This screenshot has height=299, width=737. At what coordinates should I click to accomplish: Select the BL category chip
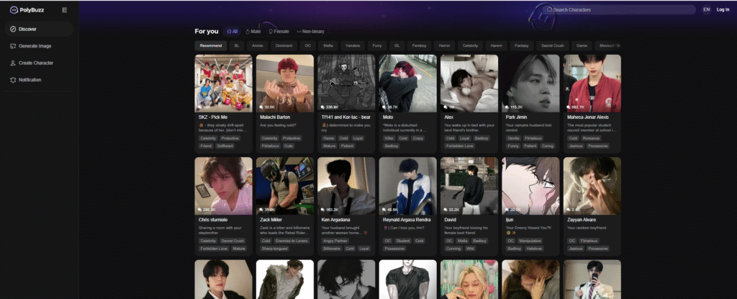(x=237, y=45)
